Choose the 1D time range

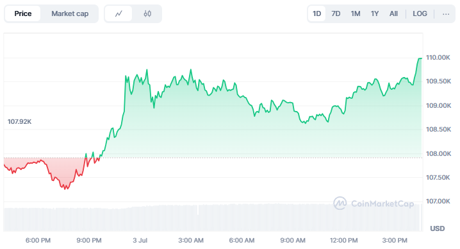point(317,14)
